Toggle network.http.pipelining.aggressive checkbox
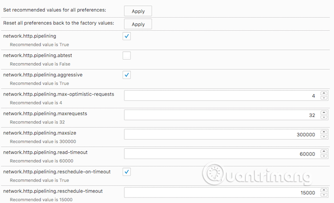 127,75
